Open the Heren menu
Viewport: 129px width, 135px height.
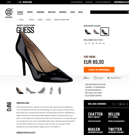click(x=30, y=12)
